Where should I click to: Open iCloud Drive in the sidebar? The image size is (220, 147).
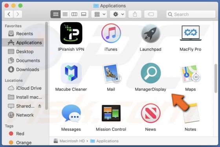23,88
